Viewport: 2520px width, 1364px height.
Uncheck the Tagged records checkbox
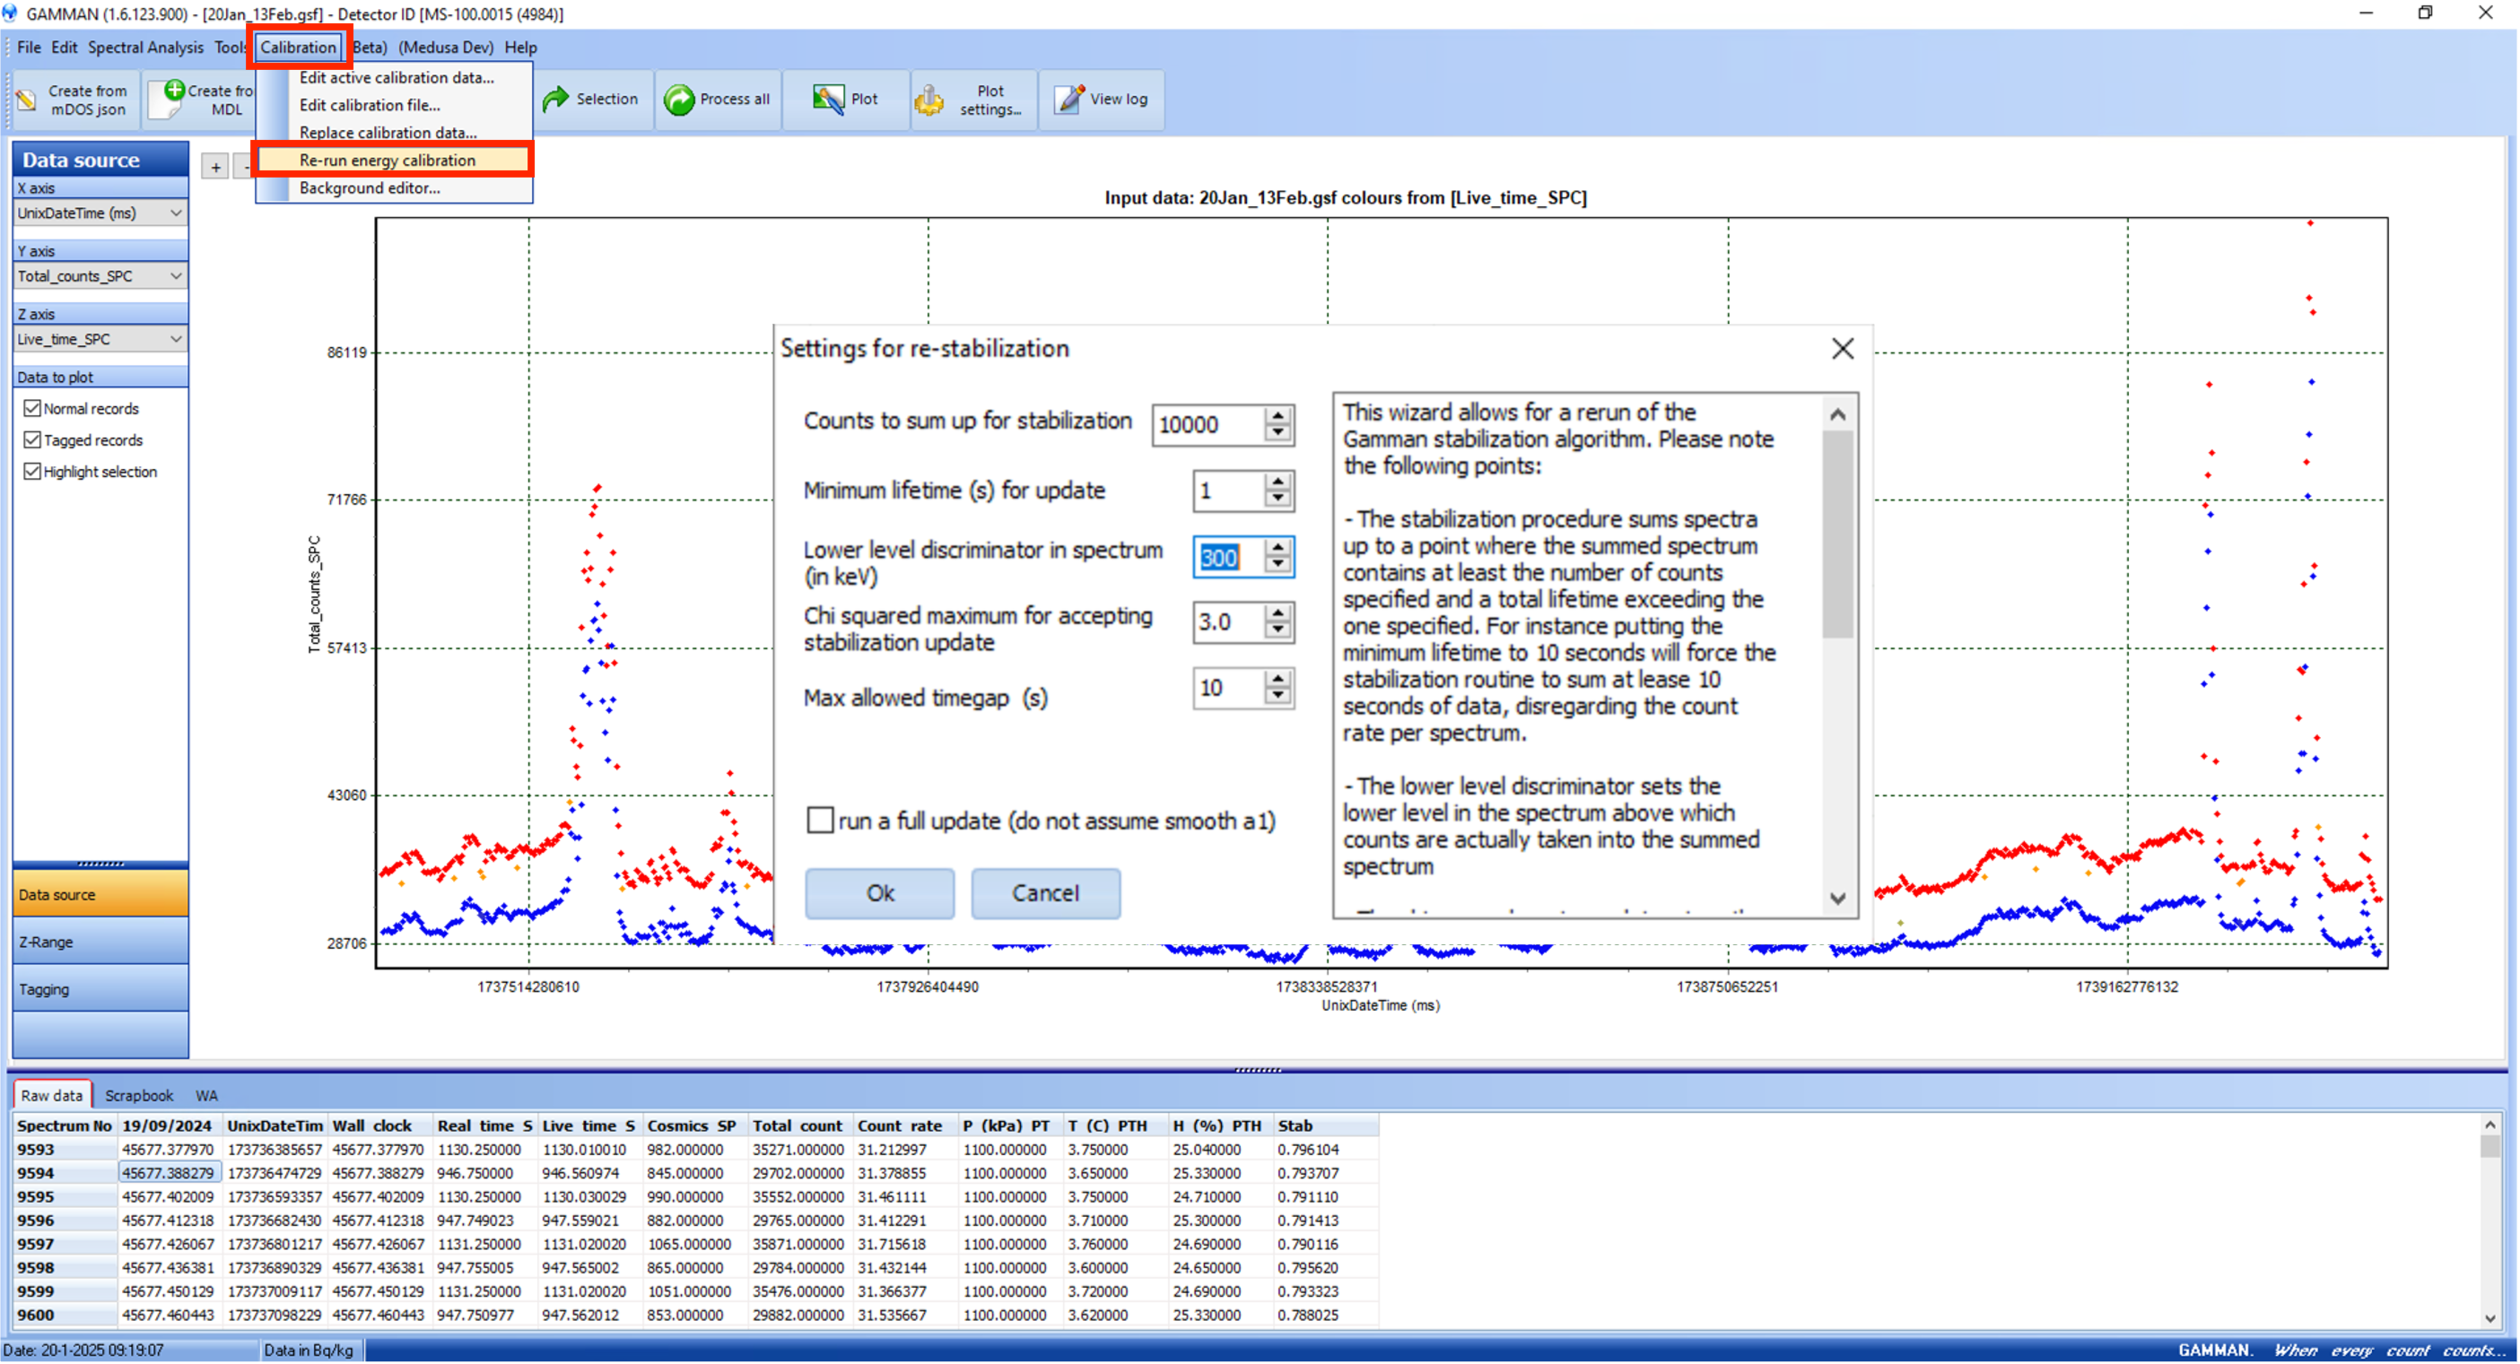click(32, 440)
